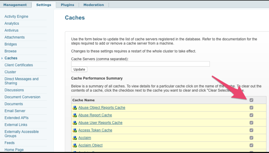The image size is (269, 153).
Task: Click the cache icon beside Acclaim
Action: [75, 138]
